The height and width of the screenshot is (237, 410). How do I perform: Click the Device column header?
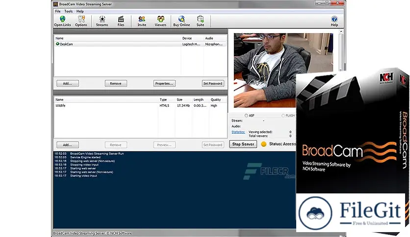point(187,38)
